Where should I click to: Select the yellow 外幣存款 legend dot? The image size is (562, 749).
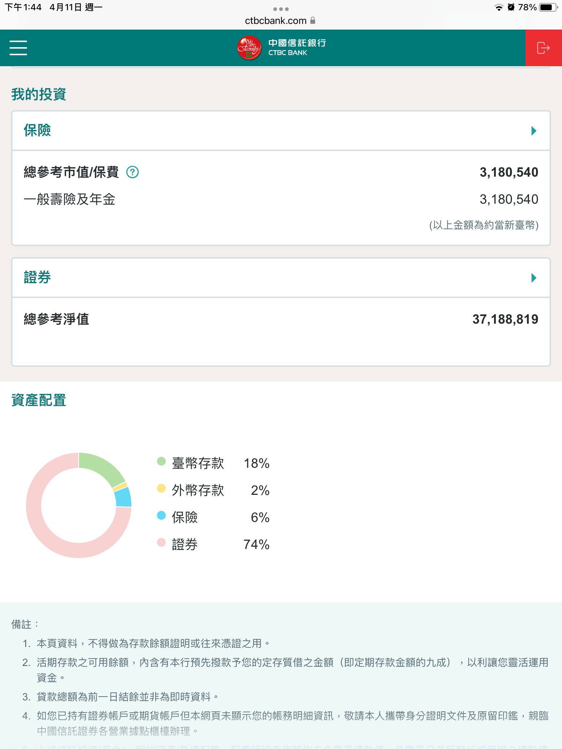[x=161, y=489]
